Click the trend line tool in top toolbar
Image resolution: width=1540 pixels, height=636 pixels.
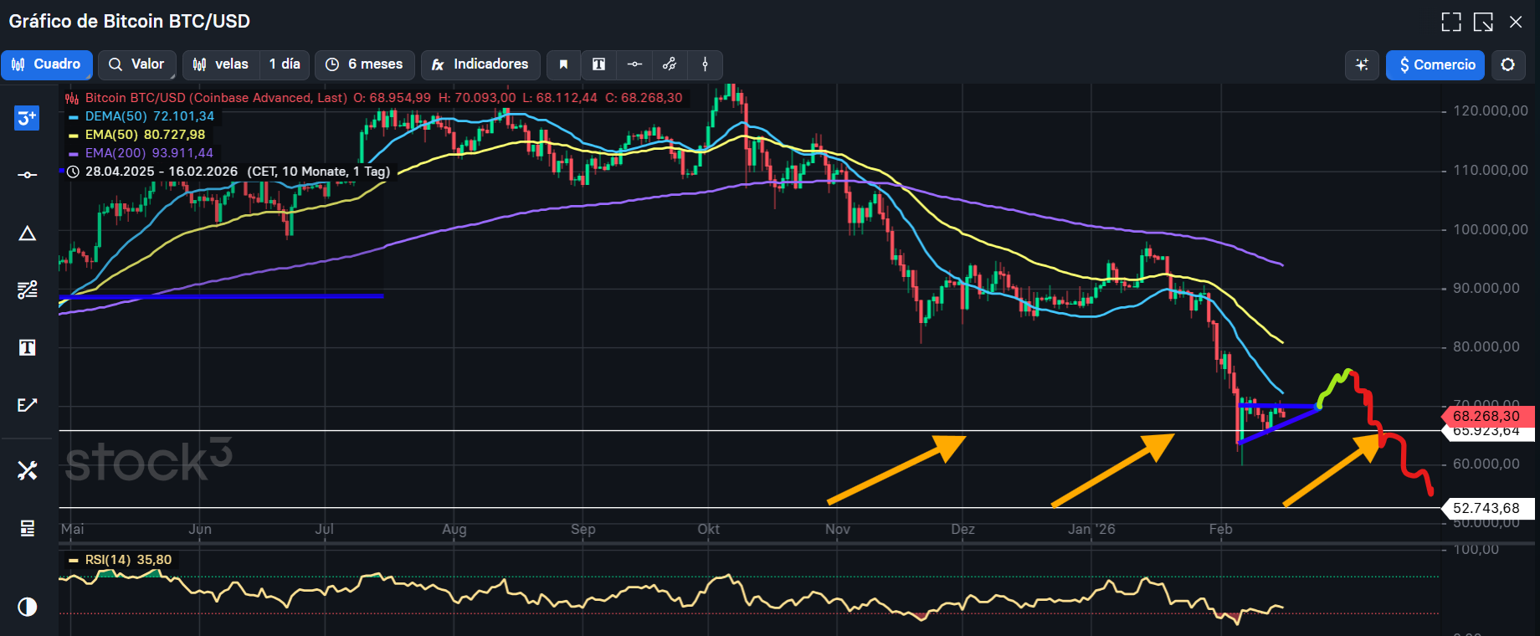[670, 64]
